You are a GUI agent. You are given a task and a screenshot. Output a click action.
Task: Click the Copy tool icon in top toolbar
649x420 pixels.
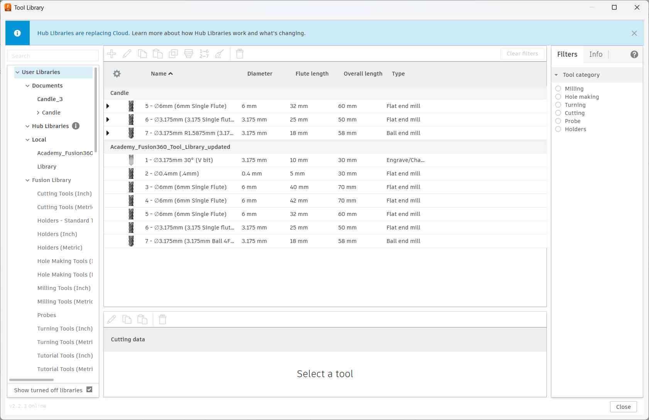(x=142, y=54)
